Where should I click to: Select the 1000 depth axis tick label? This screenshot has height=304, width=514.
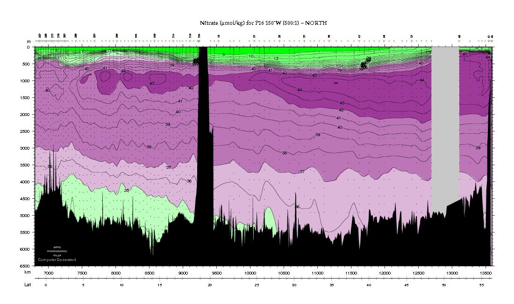pos(25,80)
